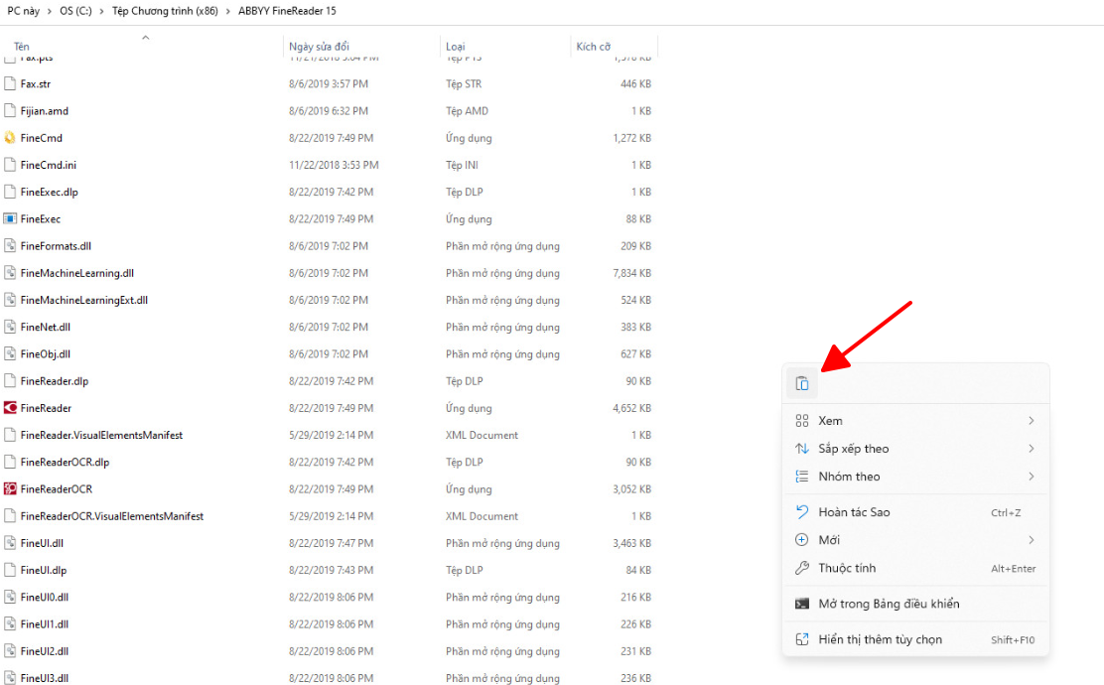Select the FineMachineLearningExt.dll file name
The width and height of the screenshot is (1104, 685).
tap(83, 300)
